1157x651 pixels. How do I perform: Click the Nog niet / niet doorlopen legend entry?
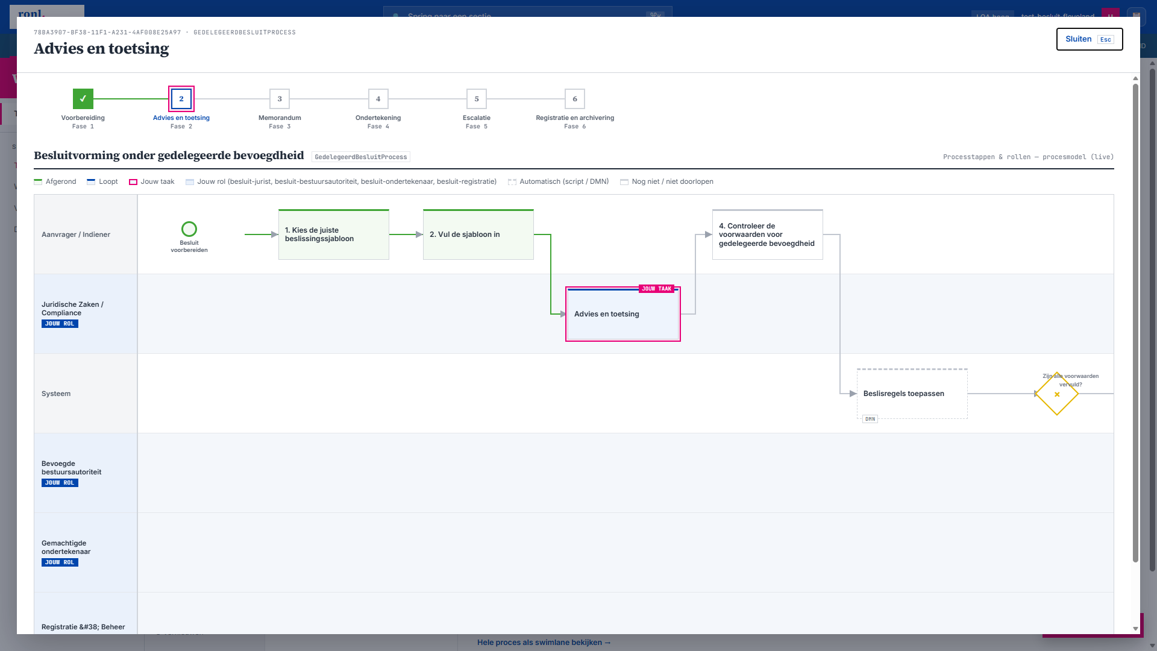pos(667,181)
